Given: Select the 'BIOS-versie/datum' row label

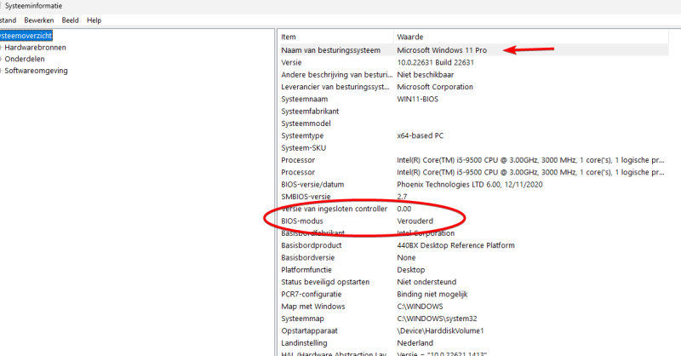Looking at the screenshot, I should tap(312, 184).
